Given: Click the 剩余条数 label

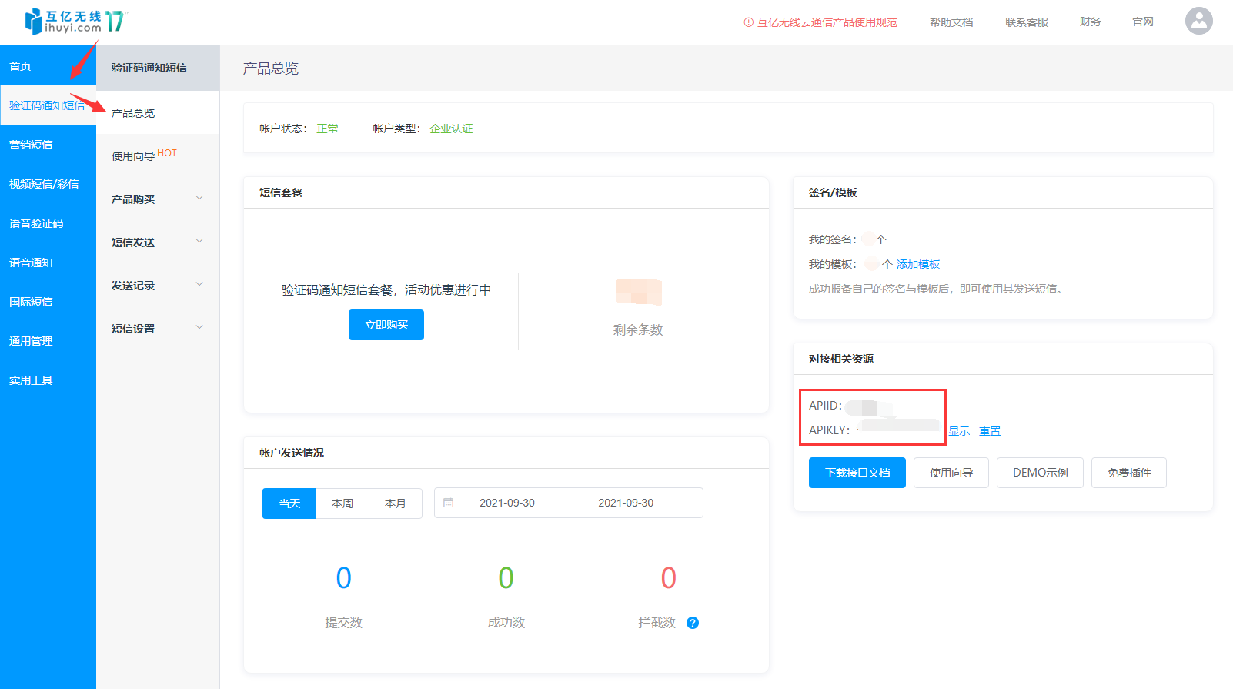Looking at the screenshot, I should tap(638, 329).
